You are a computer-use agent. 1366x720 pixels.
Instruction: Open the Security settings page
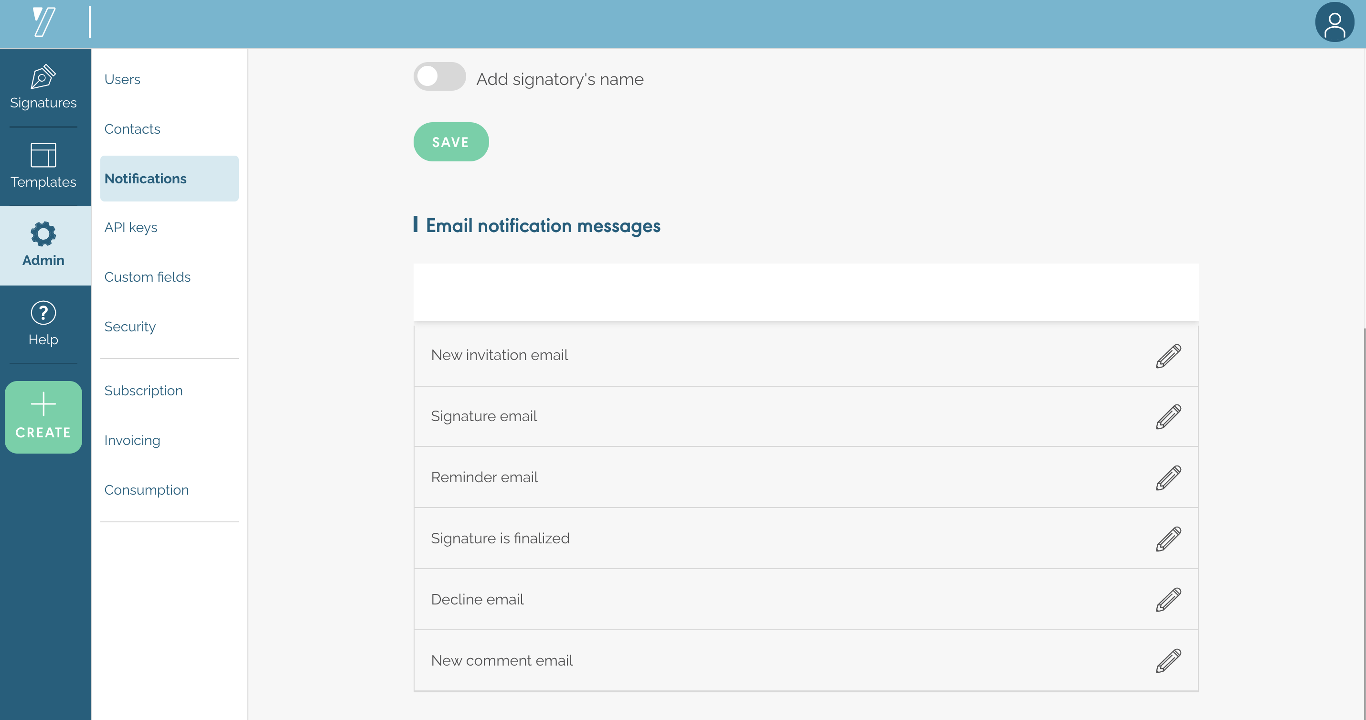point(130,327)
